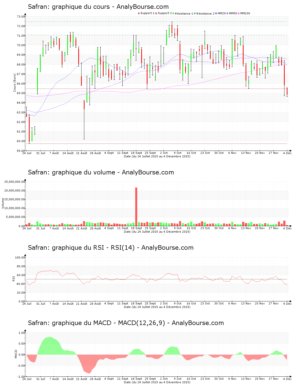Click the 5,000,000.00 volume axis label
This screenshot has width=301, height=389.
pyautogui.click(x=16, y=217)
